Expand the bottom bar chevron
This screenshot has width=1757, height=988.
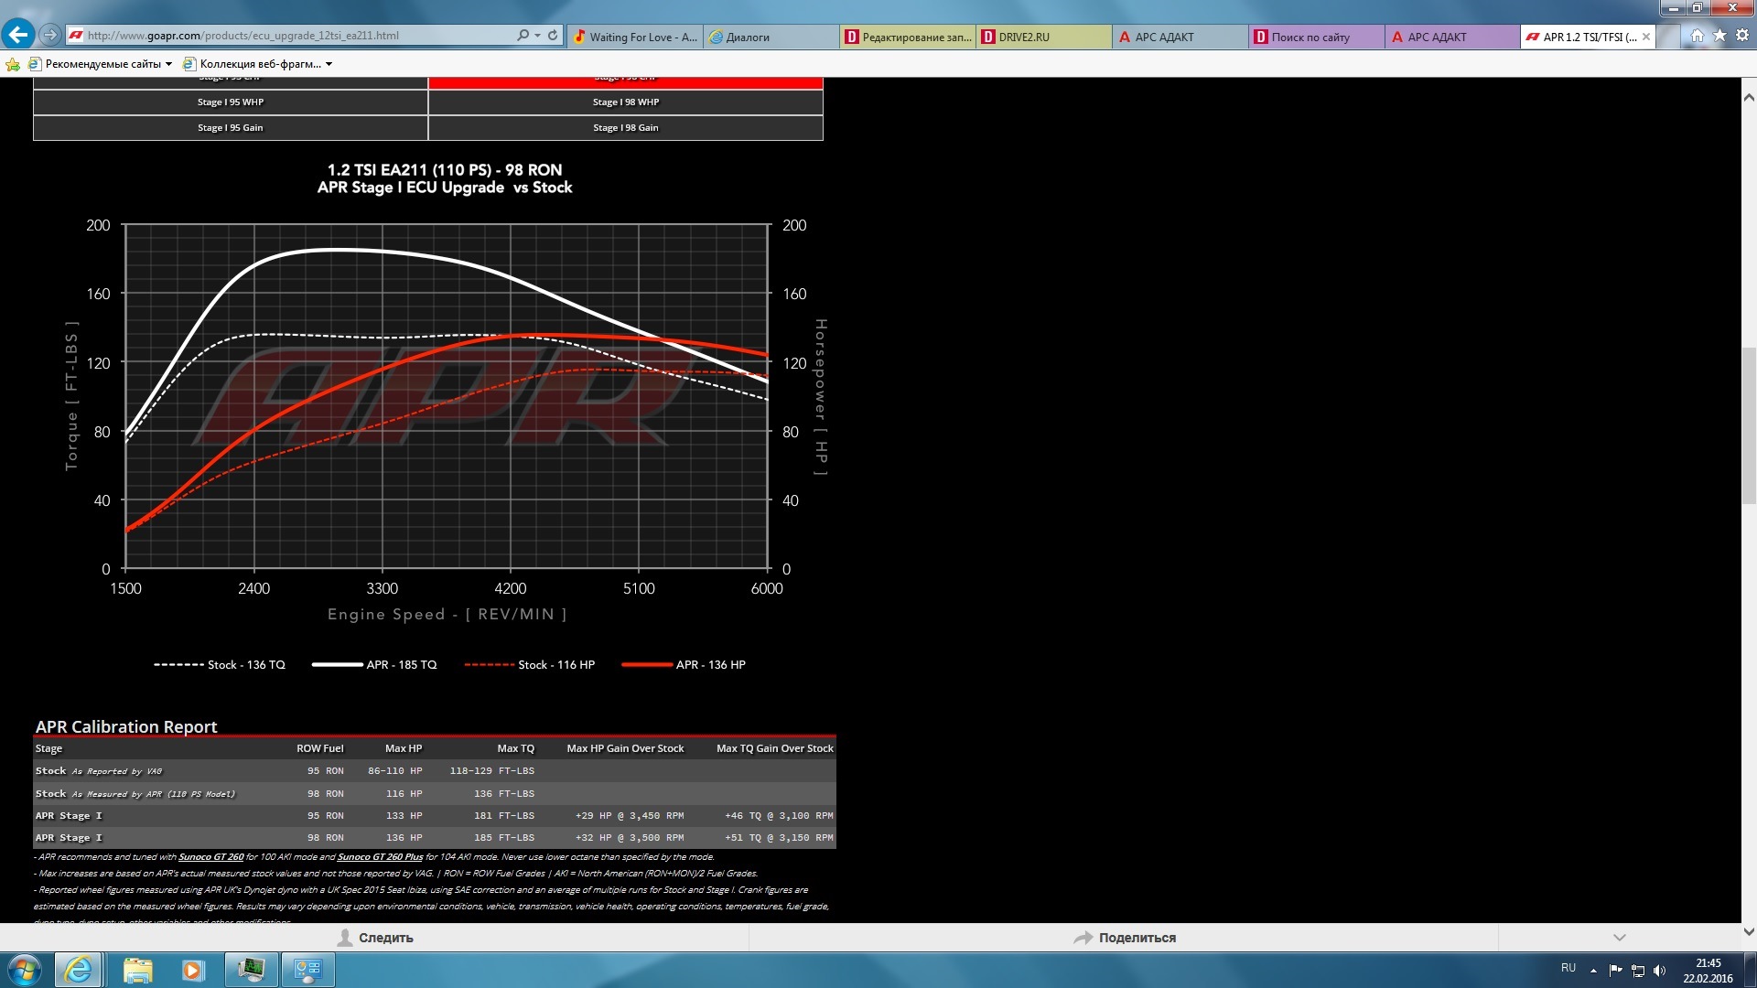(x=1620, y=938)
